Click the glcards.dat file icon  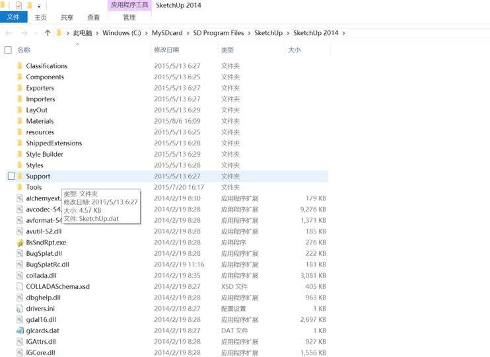coord(20,331)
